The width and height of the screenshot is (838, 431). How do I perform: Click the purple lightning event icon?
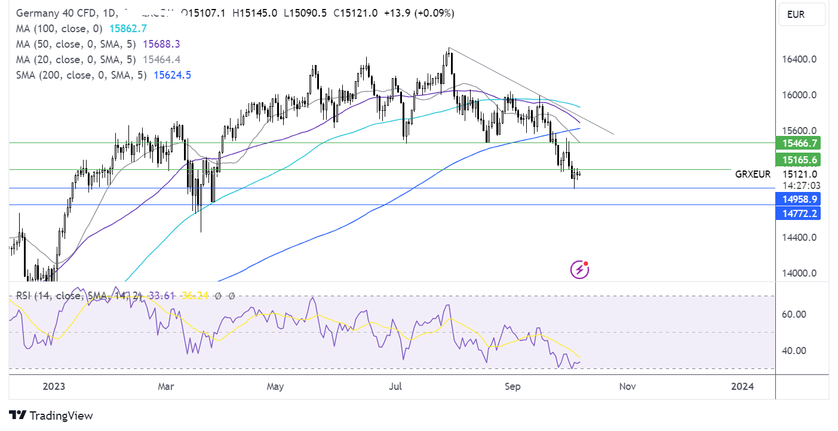(x=580, y=270)
